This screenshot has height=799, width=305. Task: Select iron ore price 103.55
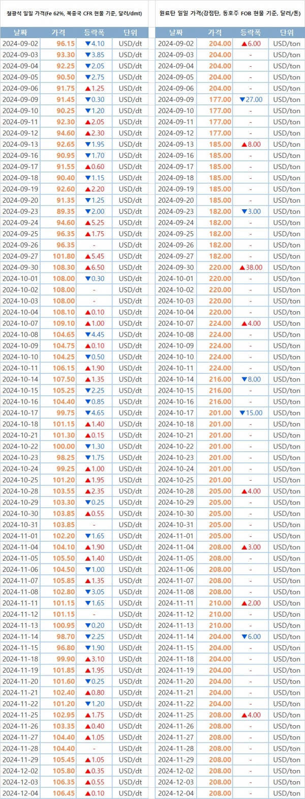(64, 491)
